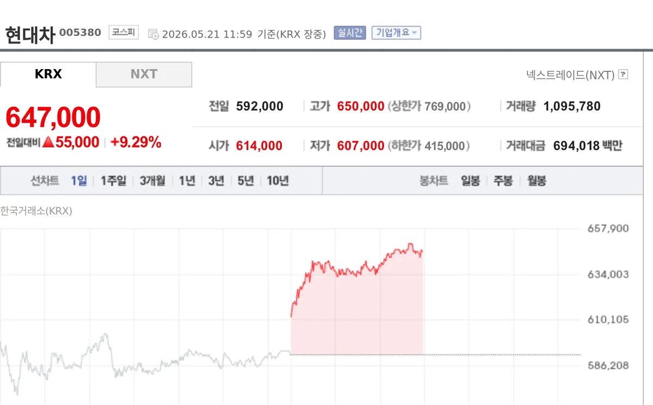
Task: Click the red up-triangle change indicator
Action: (48, 143)
